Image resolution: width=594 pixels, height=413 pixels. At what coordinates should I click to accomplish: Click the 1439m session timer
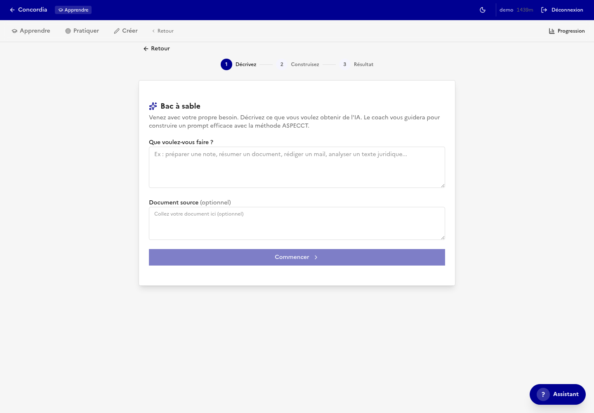pyautogui.click(x=525, y=10)
